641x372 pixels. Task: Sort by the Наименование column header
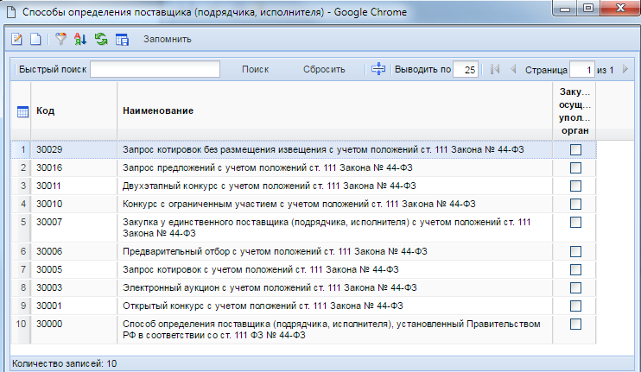(x=157, y=111)
